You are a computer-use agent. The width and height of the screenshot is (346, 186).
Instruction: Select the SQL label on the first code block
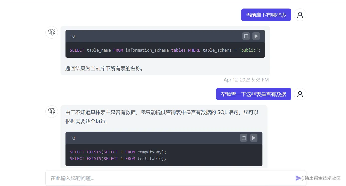pyautogui.click(x=73, y=36)
